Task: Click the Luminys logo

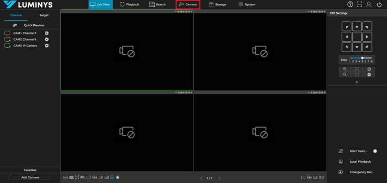Action: (28, 4)
